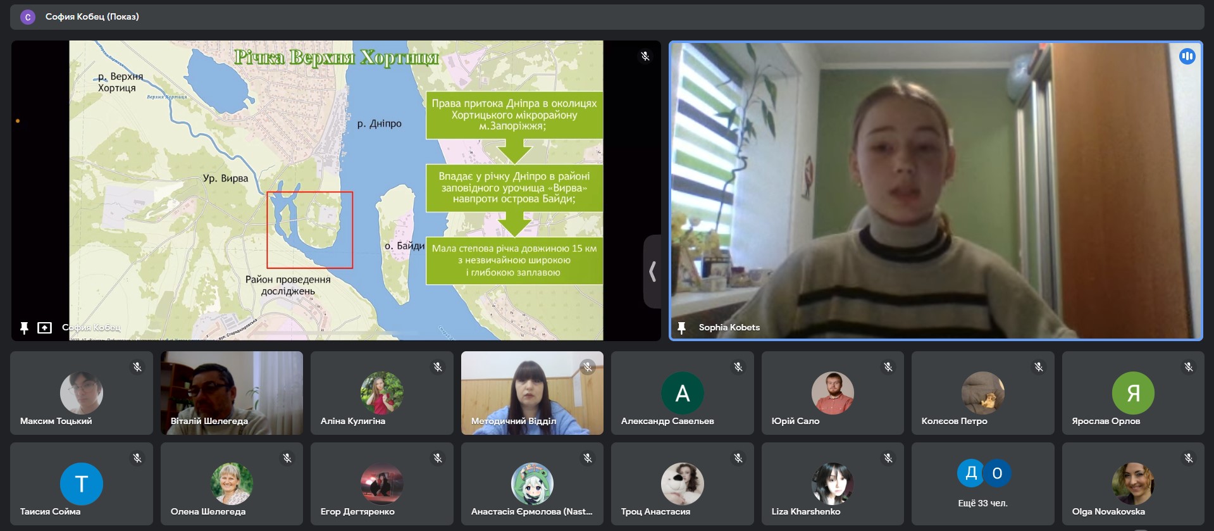The height and width of the screenshot is (531, 1214).
Task: Click the Александр Савельев participant name
Action: click(667, 421)
